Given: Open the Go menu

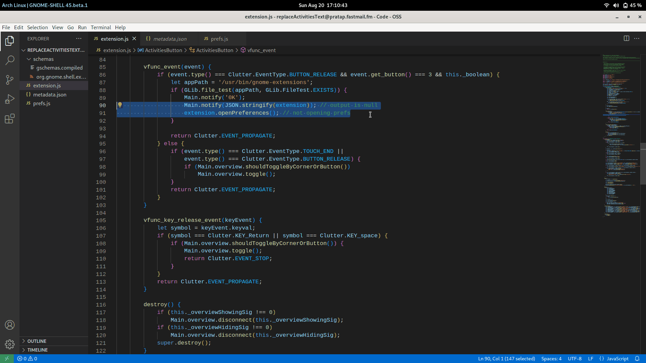Looking at the screenshot, I should click(x=70, y=28).
